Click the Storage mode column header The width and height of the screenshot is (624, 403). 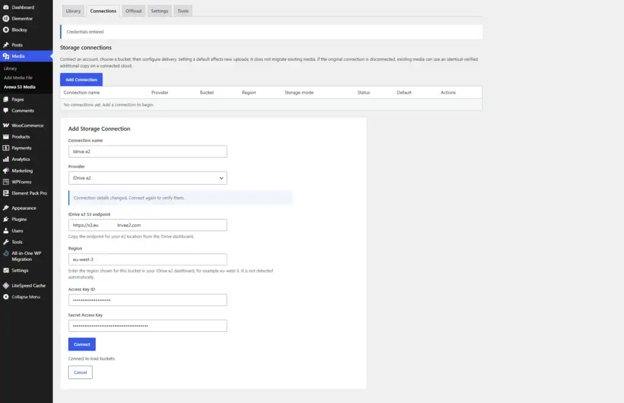(x=299, y=93)
